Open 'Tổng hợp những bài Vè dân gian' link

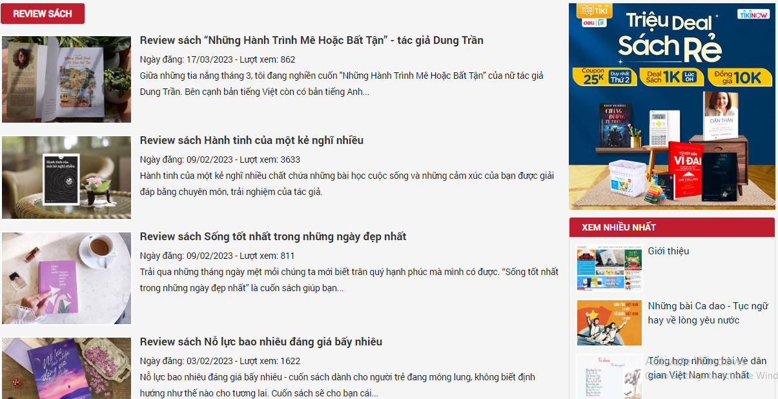click(707, 368)
